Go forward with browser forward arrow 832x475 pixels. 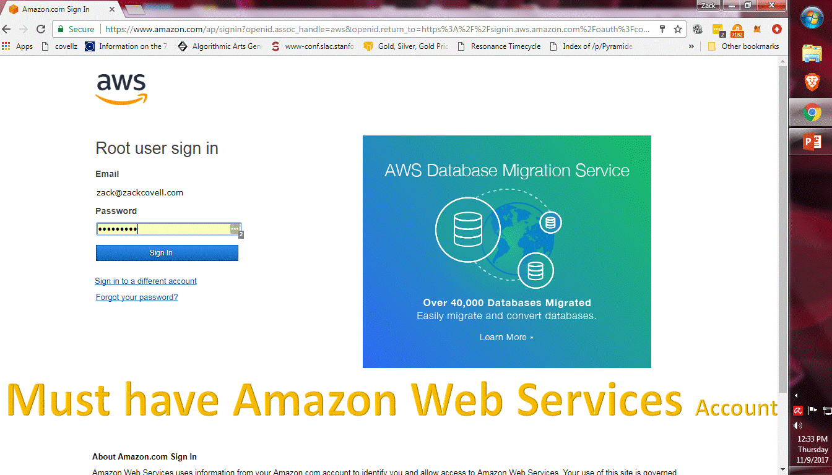[x=24, y=29]
